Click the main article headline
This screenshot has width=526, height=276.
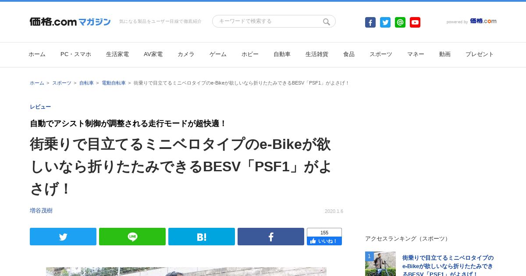coord(181,166)
